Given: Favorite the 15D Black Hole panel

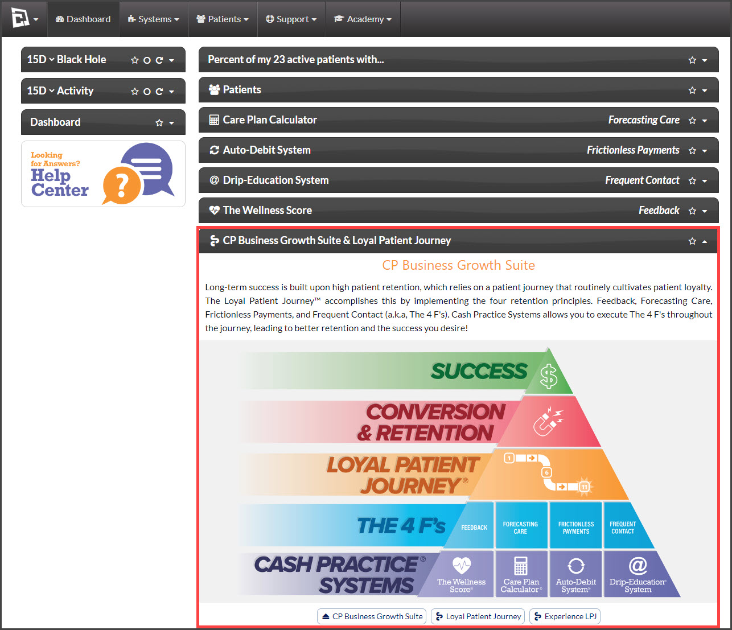Looking at the screenshot, I should (x=135, y=60).
